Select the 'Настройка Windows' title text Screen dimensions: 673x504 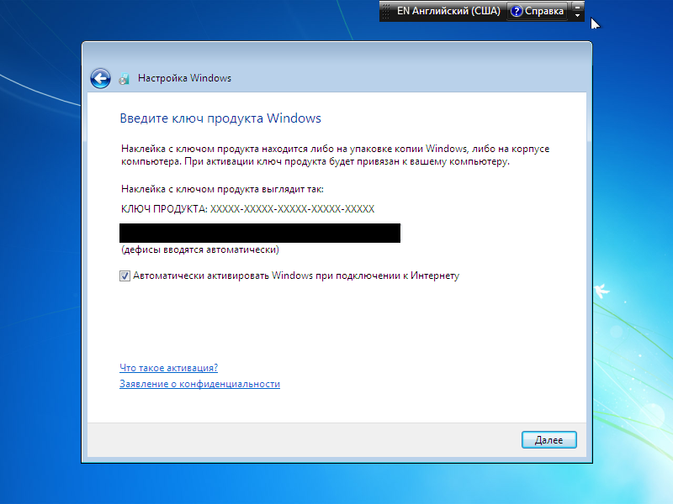point(184,78)
